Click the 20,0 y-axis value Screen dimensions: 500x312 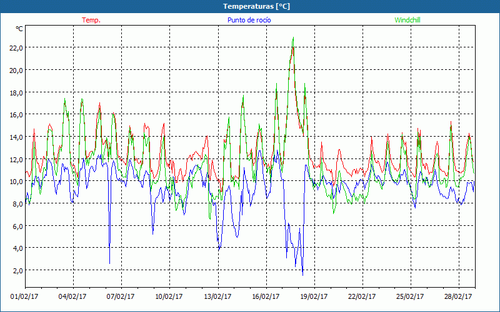(16, 70)
